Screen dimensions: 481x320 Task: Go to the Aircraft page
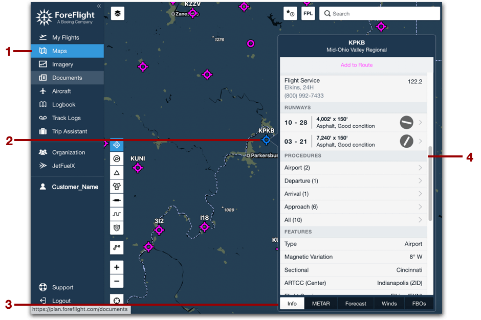[67, 91]
